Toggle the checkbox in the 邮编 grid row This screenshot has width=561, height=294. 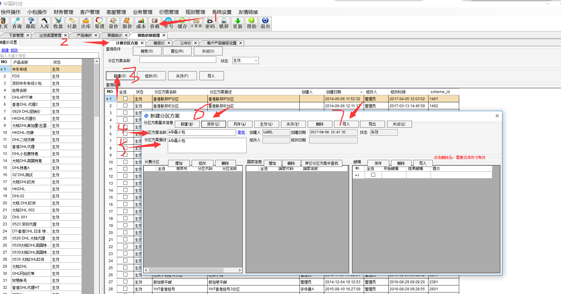(373, 175)
